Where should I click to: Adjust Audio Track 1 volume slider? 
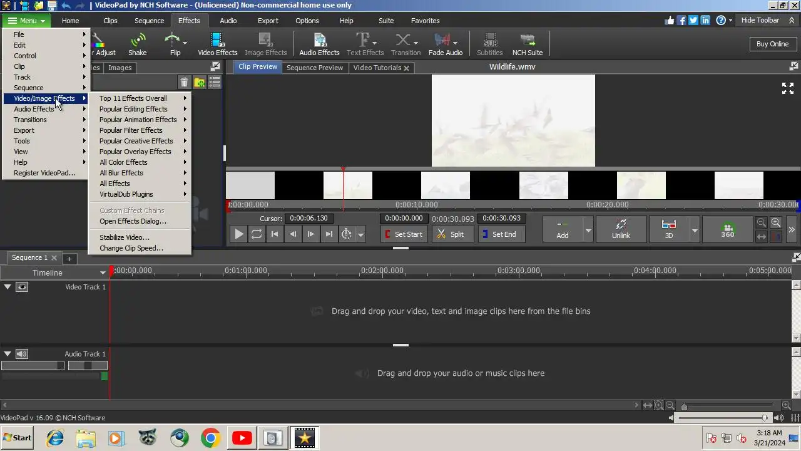click(33, 365)
